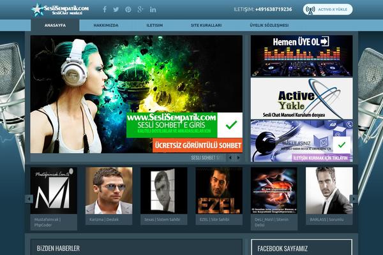This screenshot has height=255, width=383.
Task: Show next staff members in carousel
Action: (354, 199)
